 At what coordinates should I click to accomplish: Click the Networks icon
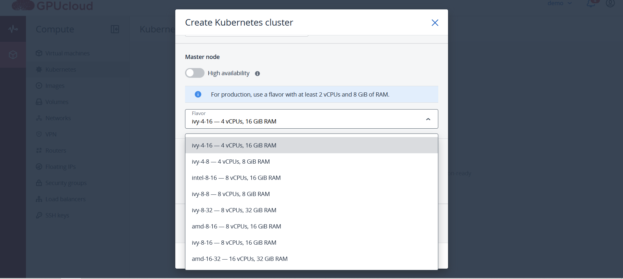[x=39, y=118]
